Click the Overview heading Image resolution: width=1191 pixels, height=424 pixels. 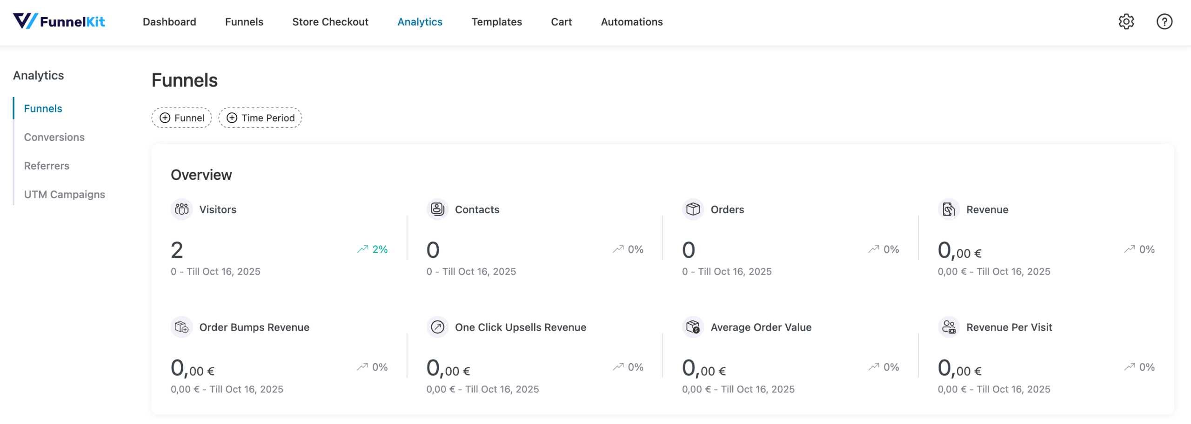[x=201, y=175]
